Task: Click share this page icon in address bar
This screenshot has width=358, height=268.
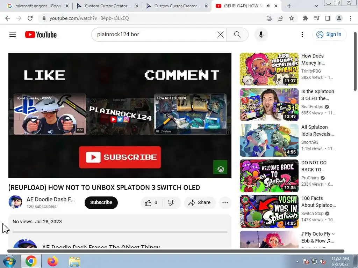Action: click(x=280, y=18)
